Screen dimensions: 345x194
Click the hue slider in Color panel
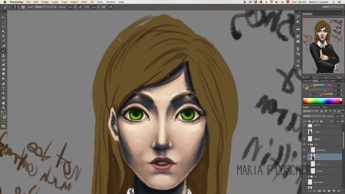(x=322, y=85)
